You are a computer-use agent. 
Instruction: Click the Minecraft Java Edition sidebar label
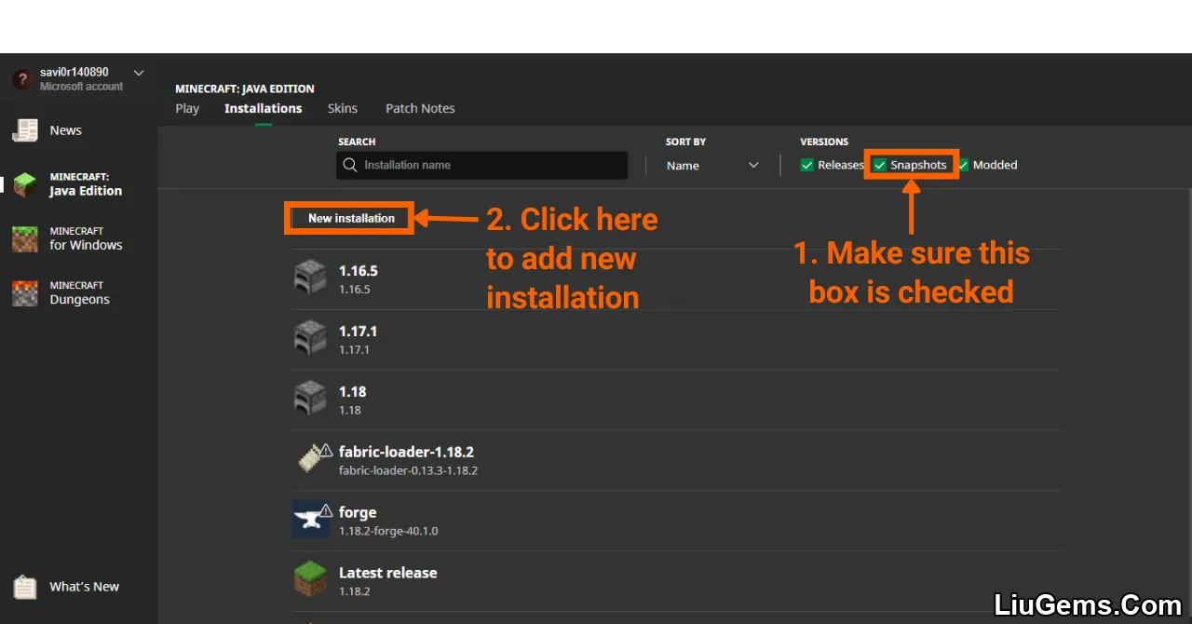[x=86, y=184]
